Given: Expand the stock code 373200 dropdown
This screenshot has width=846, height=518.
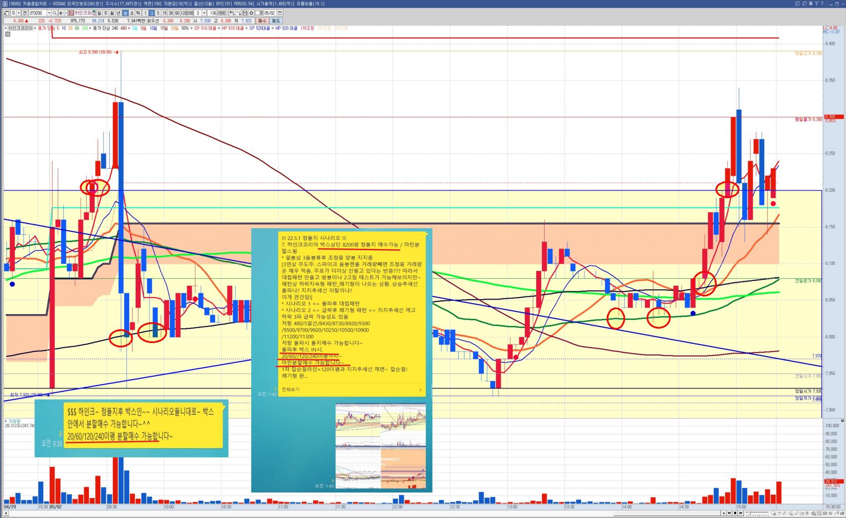Looking at the screenshot, I should pos(49,13).
